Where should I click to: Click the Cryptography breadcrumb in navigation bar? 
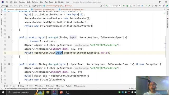tap(37, 6)
